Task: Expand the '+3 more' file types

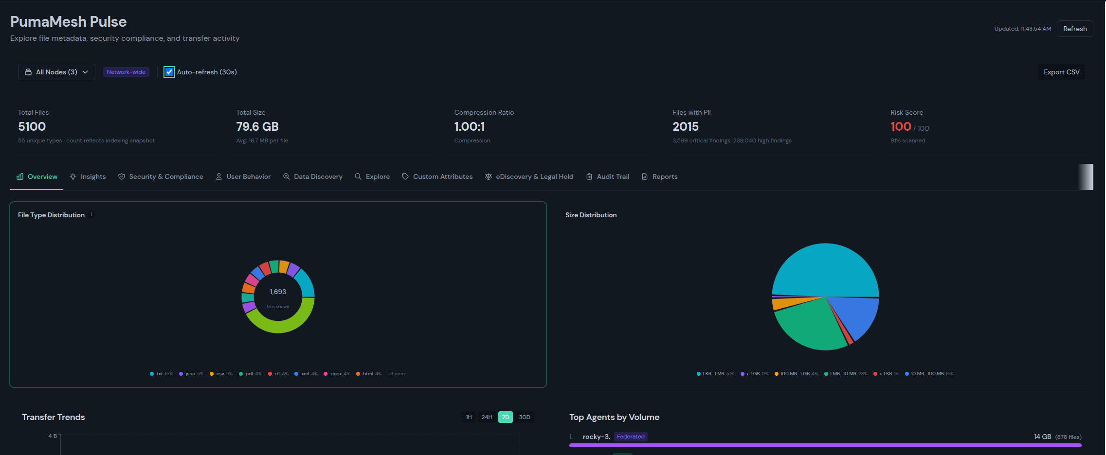Action: click(397, 373)
